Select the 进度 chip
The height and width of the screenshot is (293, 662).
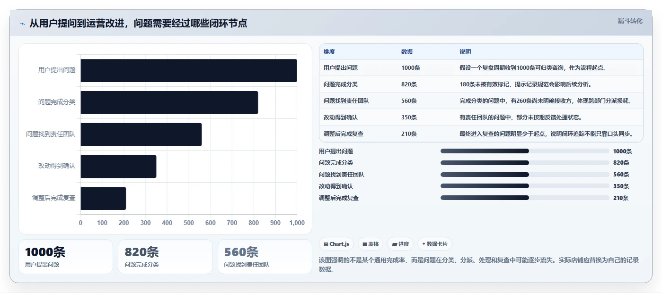tap(400, 244)
